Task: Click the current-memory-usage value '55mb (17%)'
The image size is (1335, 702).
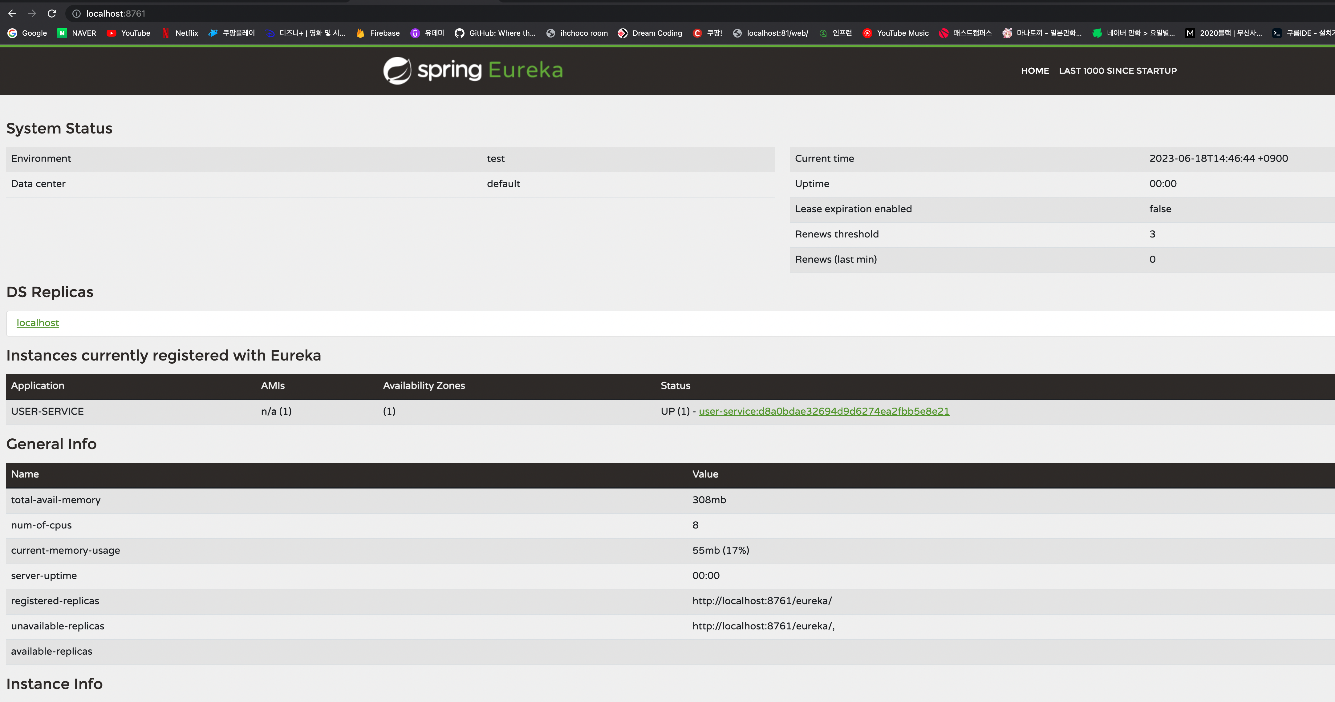Action: coord(720,550)
